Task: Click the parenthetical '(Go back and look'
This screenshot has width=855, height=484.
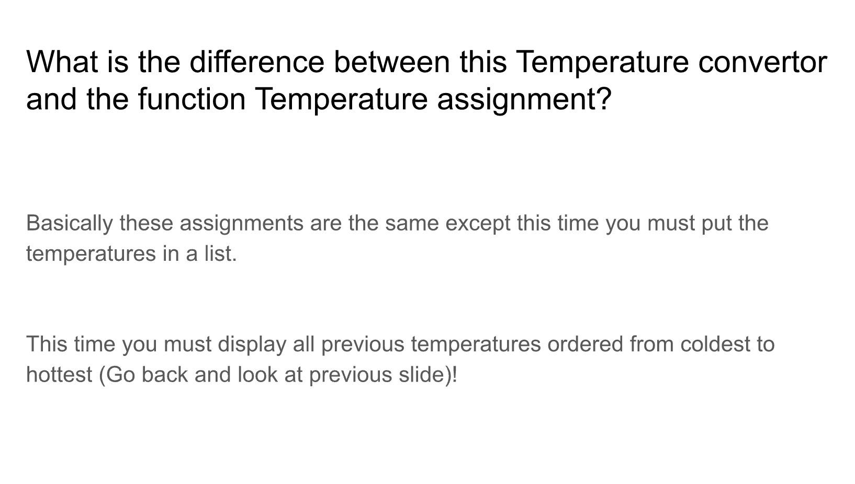Action: [x=188, y=375]
